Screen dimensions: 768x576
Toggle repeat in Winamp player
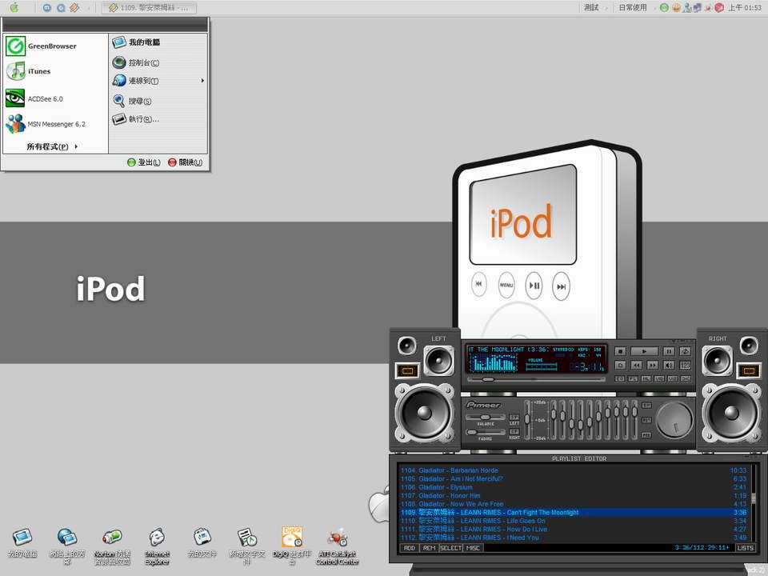point(685,351)
